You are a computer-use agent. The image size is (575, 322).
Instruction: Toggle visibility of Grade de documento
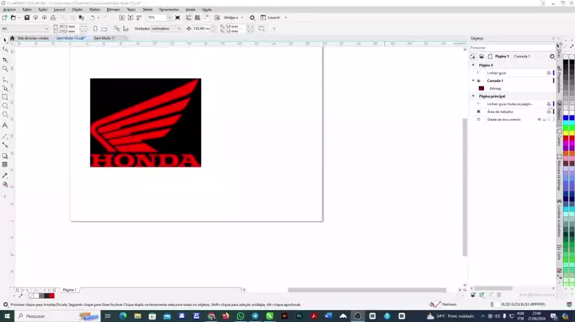coord(539,120)
